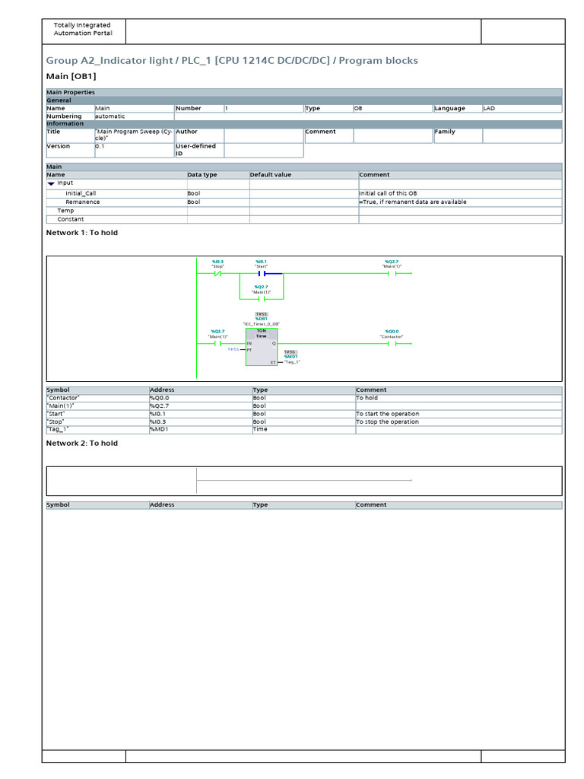The width and height of the screenshot is (584, 779).
Task: Click the Network 2: To hold heading
Action: [x=82, y=444]
